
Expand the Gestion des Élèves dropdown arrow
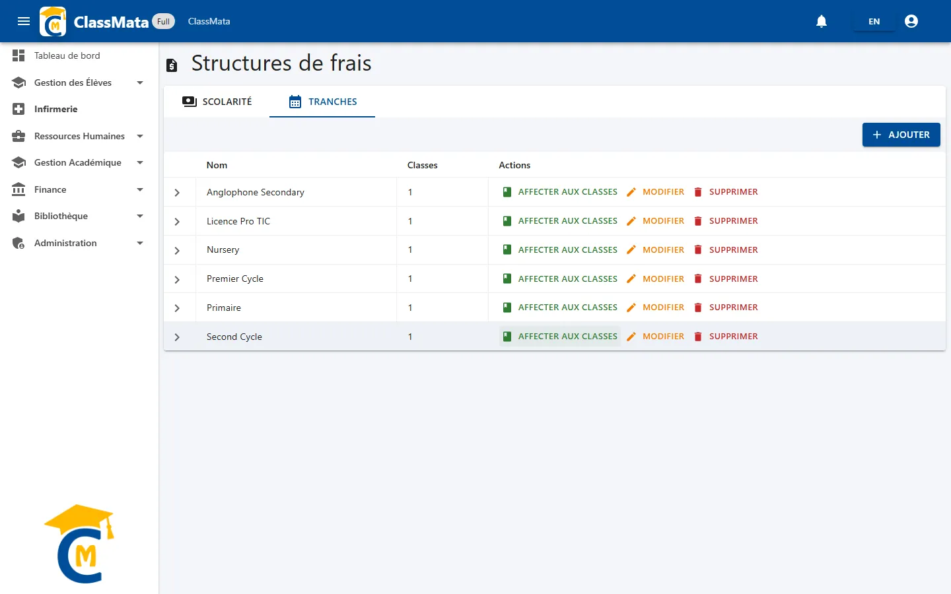140,82
